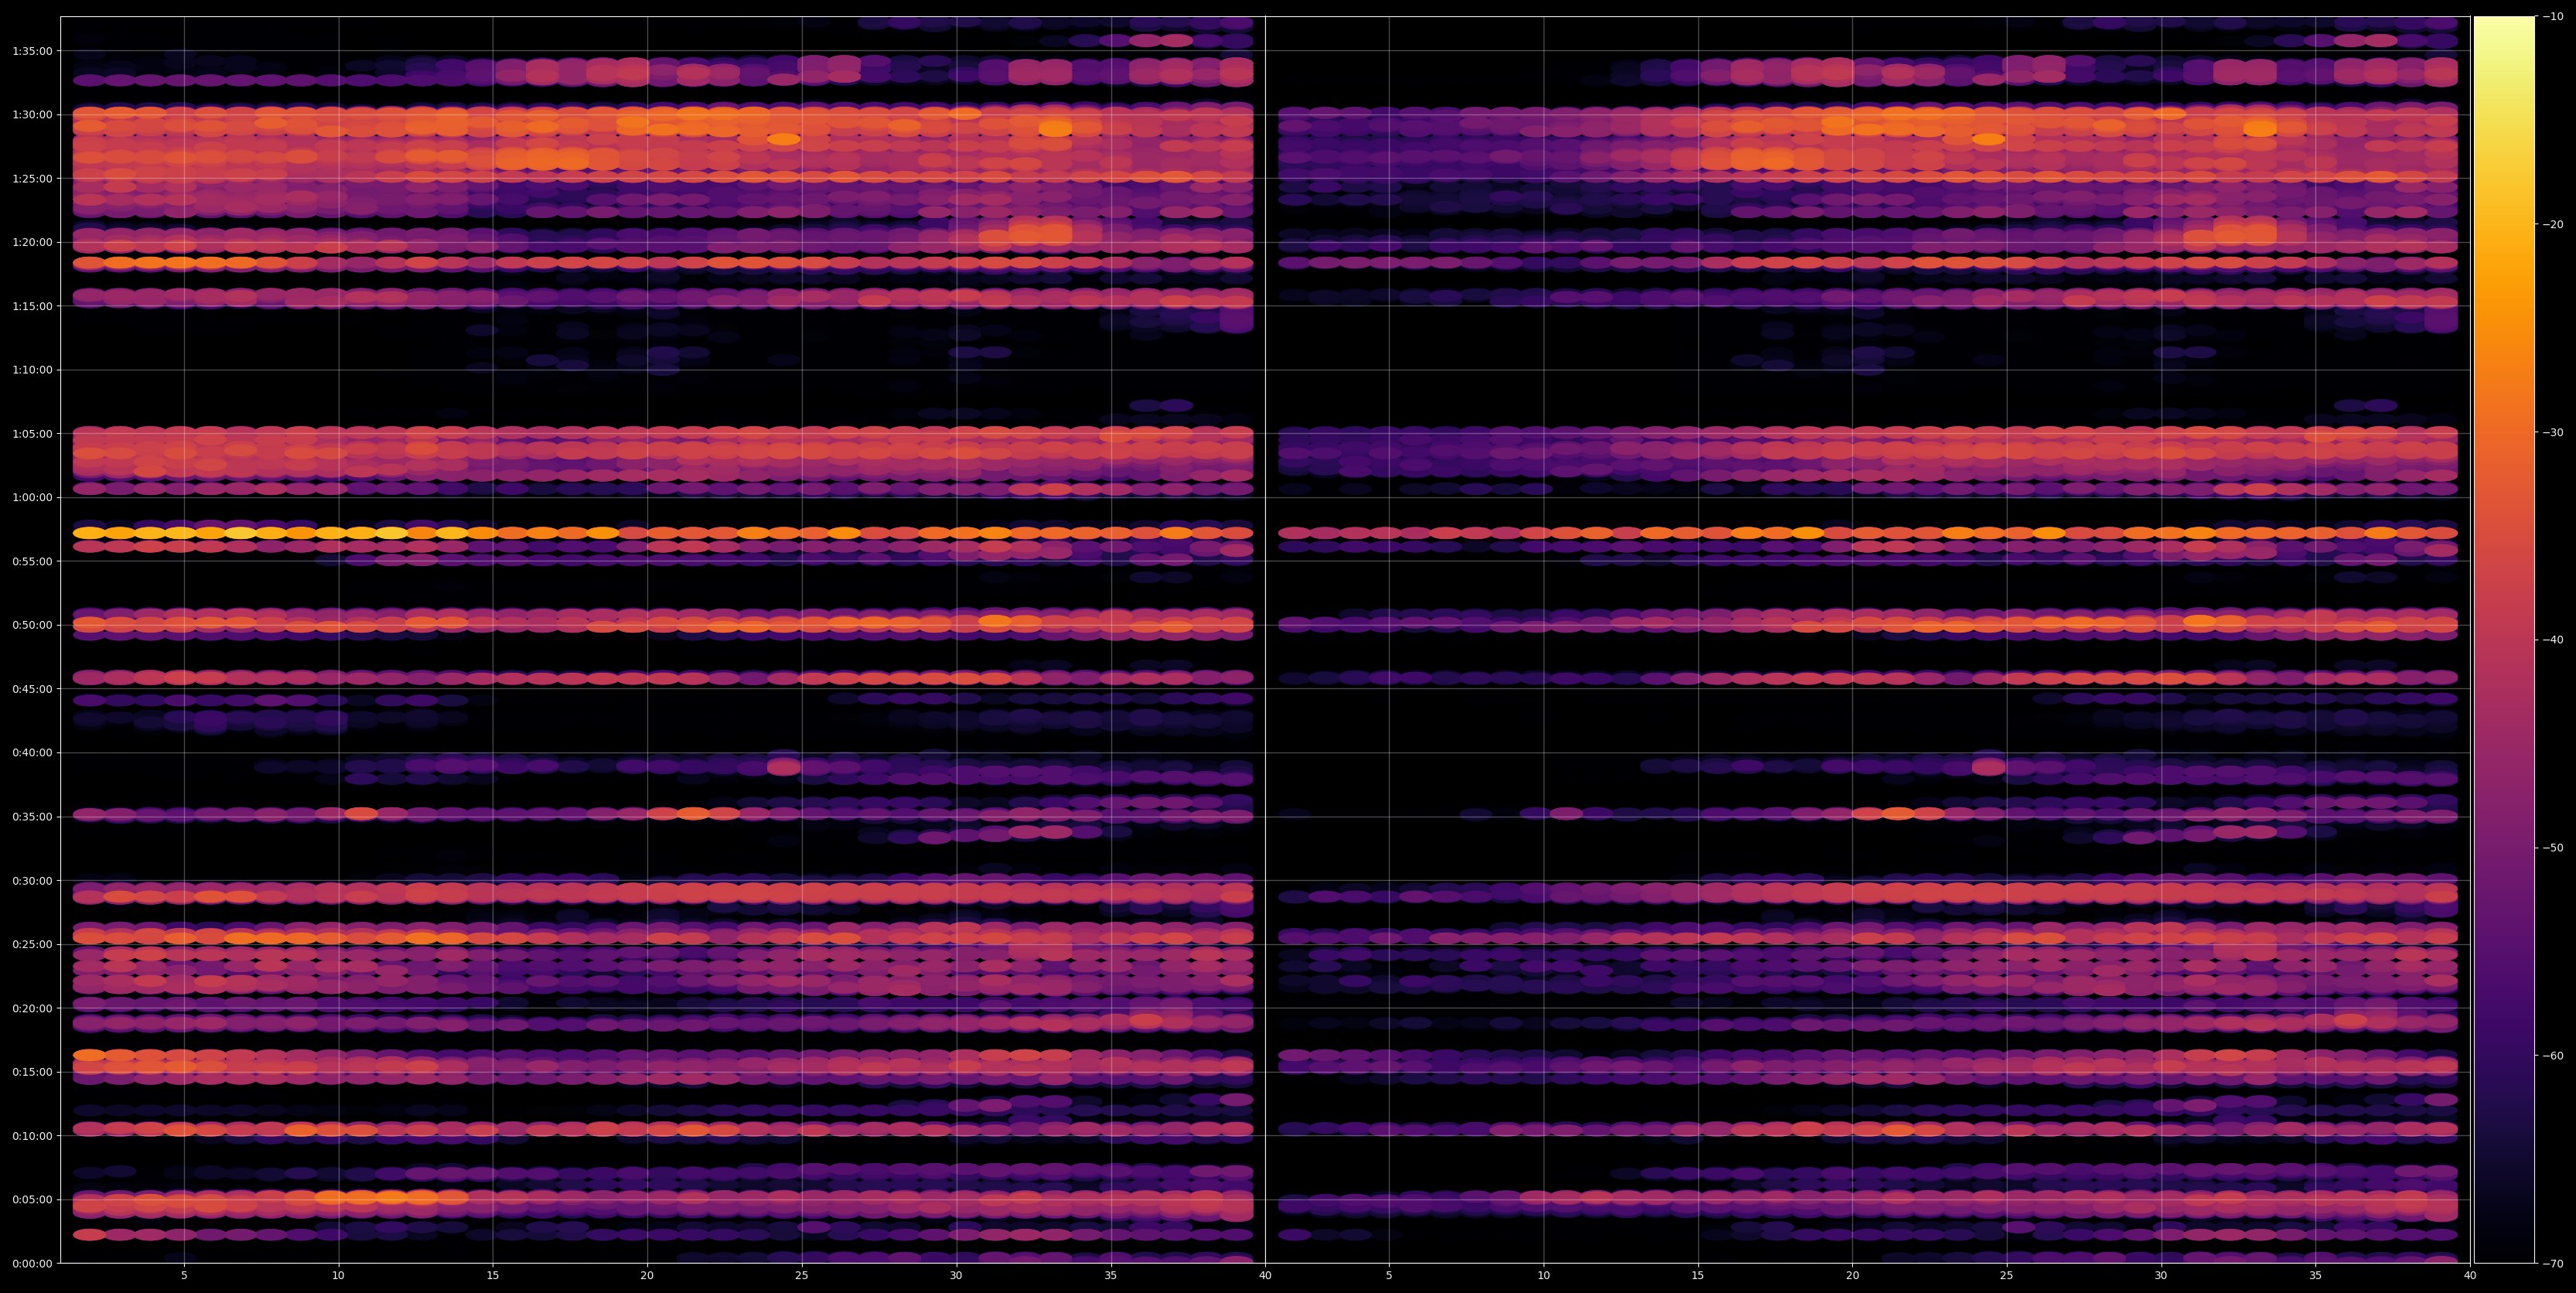This screenshot has width=2576, height=1293.
Task: Click the −30 colorbar tick label
Action: tap(2552, 432)
